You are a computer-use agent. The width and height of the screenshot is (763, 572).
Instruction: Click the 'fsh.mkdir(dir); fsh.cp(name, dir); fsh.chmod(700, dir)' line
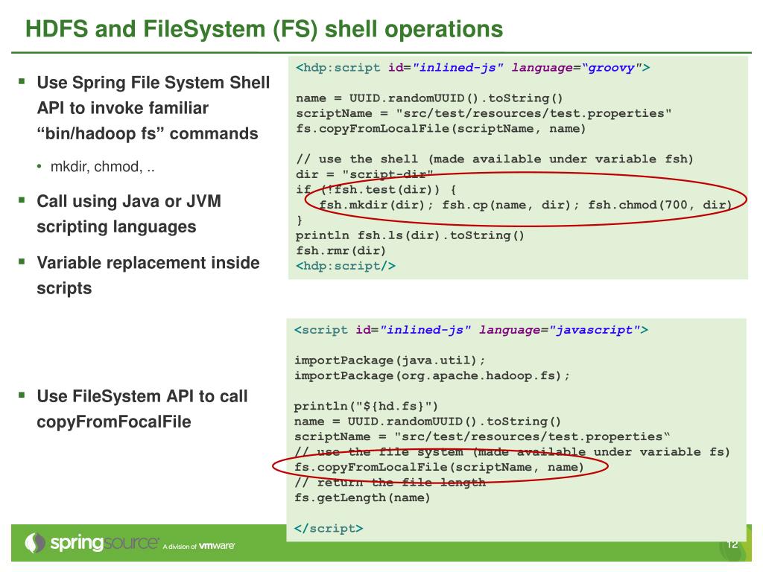click(525, 205)
